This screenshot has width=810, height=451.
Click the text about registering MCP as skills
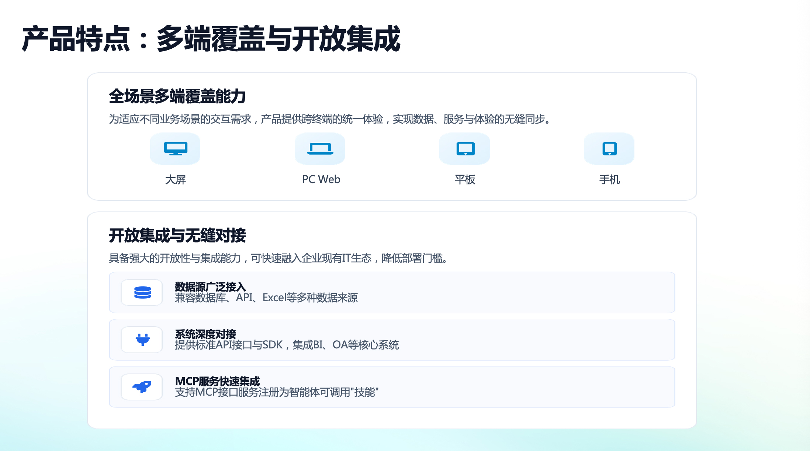(x=277, y=392)
